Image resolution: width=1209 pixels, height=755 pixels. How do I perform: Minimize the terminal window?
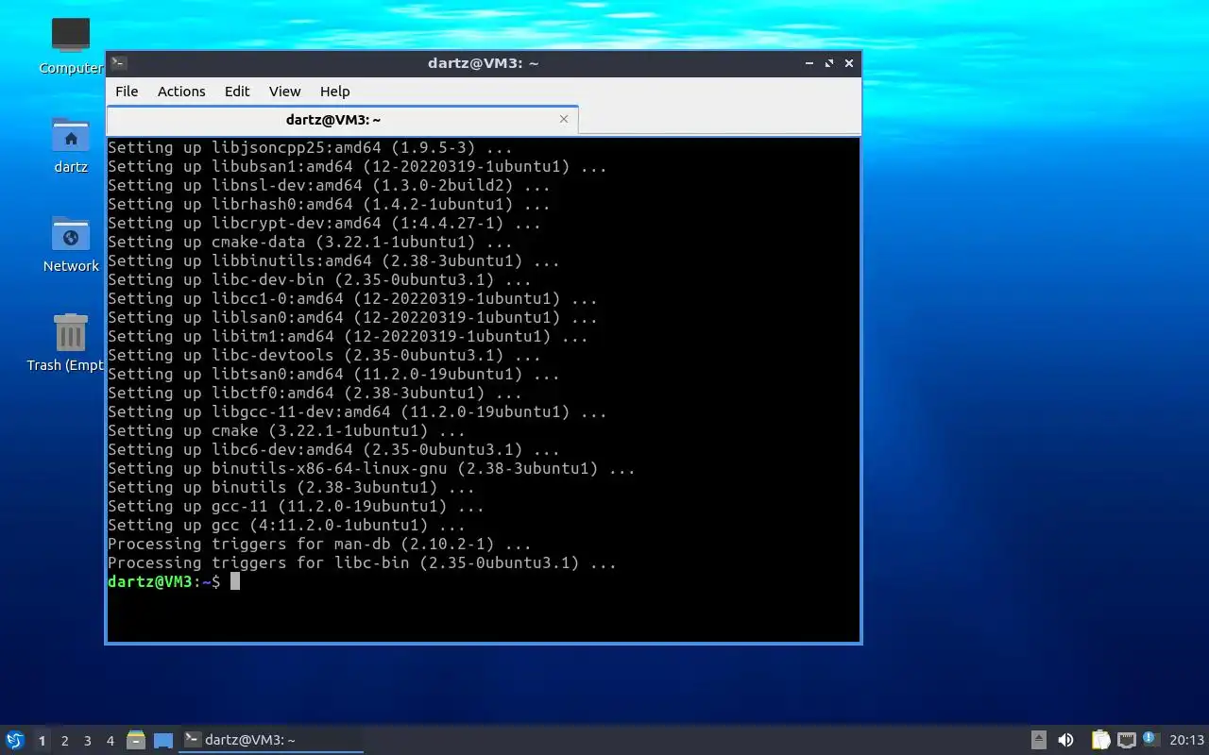click(x=809, y=63)
